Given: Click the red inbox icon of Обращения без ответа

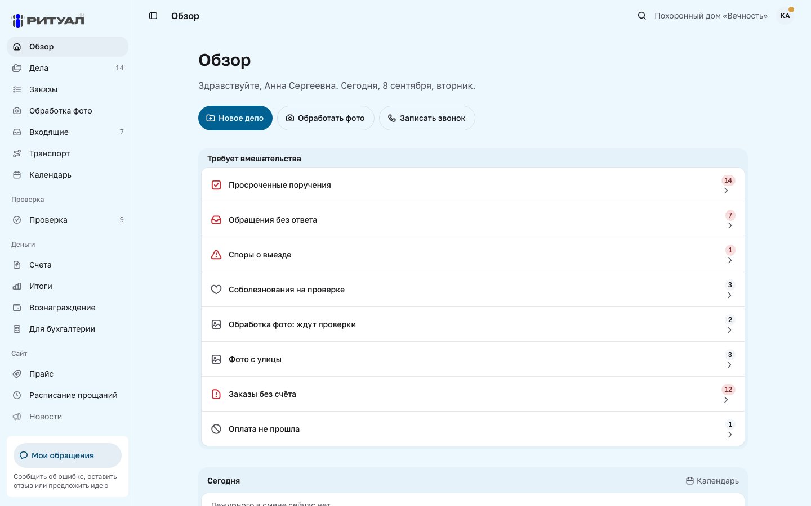Looking at the screenshot, I should [216, 220].
